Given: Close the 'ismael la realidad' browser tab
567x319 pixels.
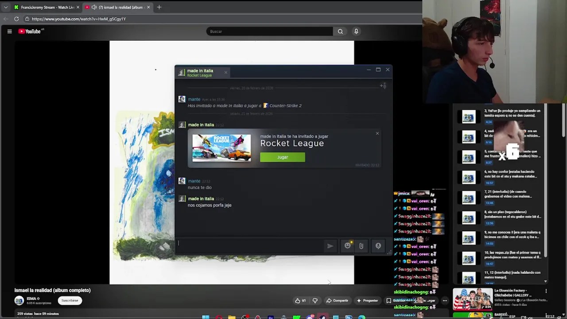Looking at the screenshot, I should (x=148, y=7).
